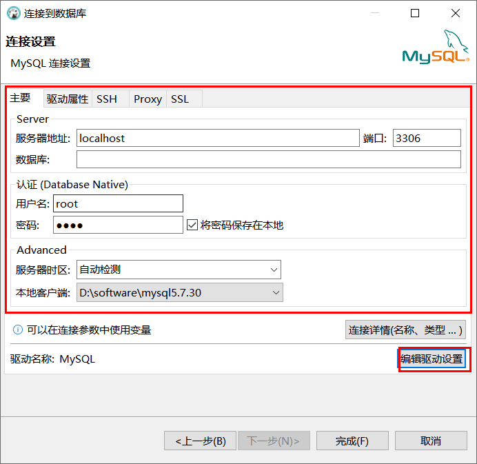Click the port field showing 3306
This screenshot has height=464, width=477.
427,138
